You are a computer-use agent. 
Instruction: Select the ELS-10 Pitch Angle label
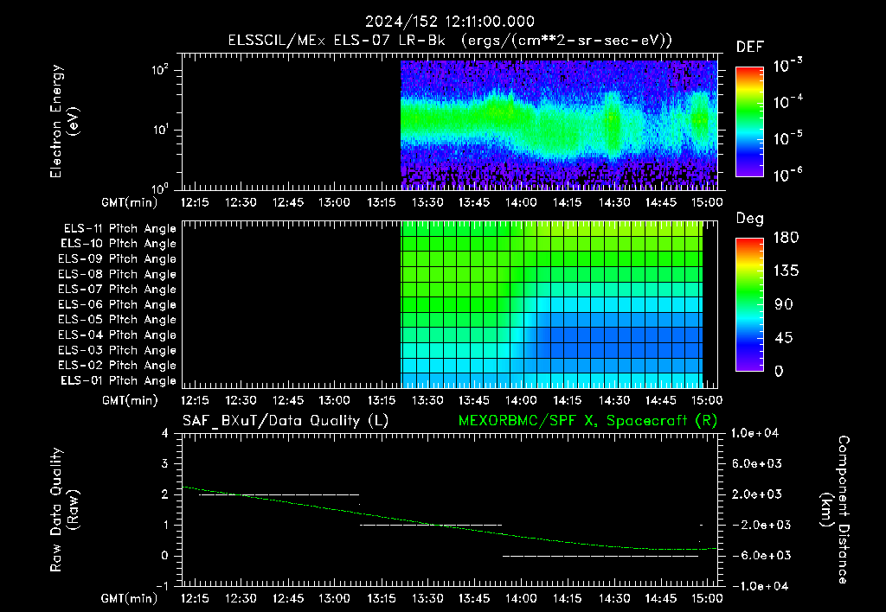coord(119,244)
